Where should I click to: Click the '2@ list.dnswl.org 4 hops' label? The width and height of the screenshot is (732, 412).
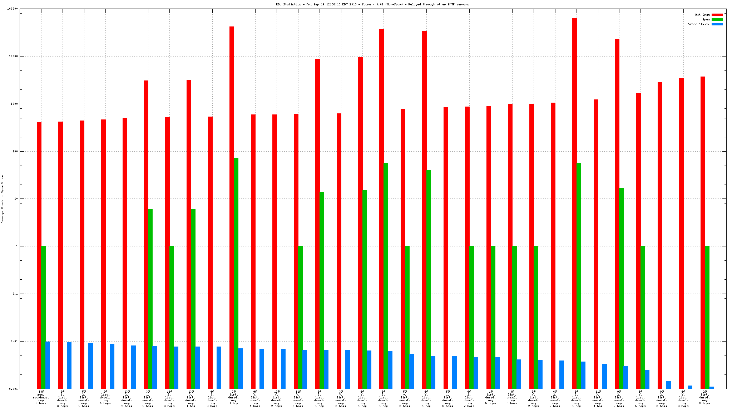point(105,397)
